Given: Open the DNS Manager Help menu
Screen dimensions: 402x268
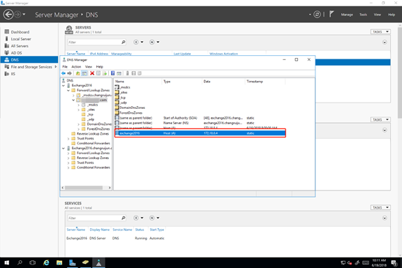Looking at the screenshot, I should pyautogui.click(x=100, y=67).
